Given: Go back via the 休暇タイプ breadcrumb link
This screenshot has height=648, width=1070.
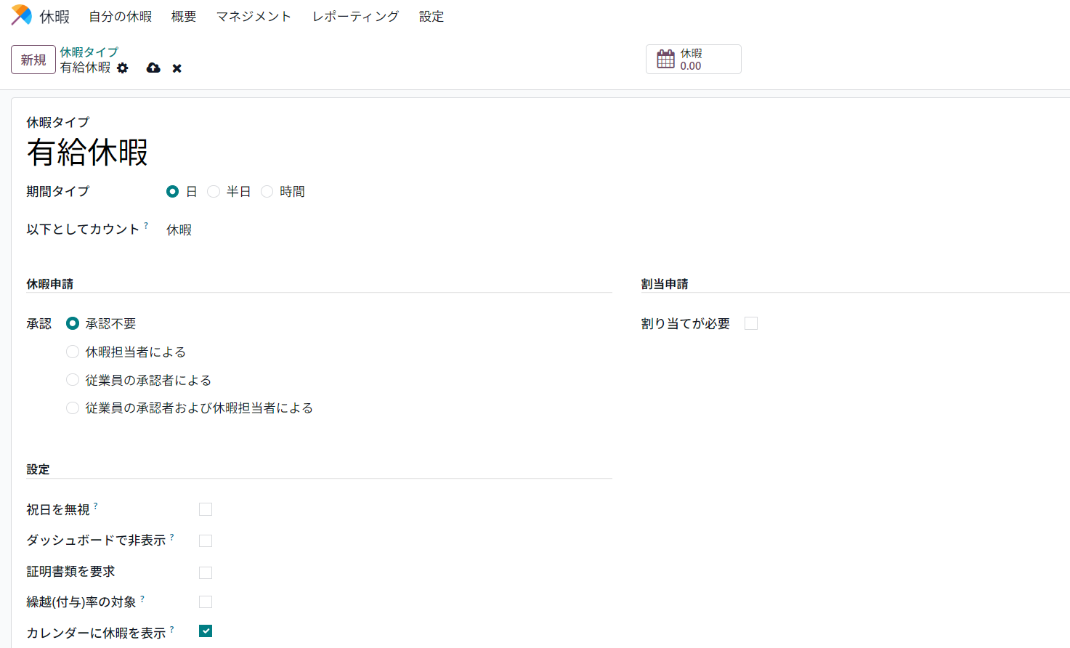Looking at the screenshot, I should point(89,52).
